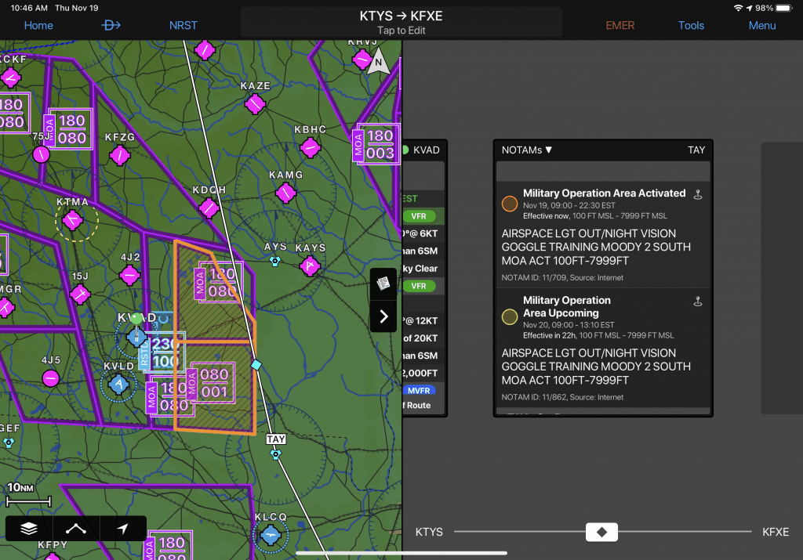Viewport: 803px width, 560px height.
Task: Jump to KTYS route start label
Action: click(429, 532)
